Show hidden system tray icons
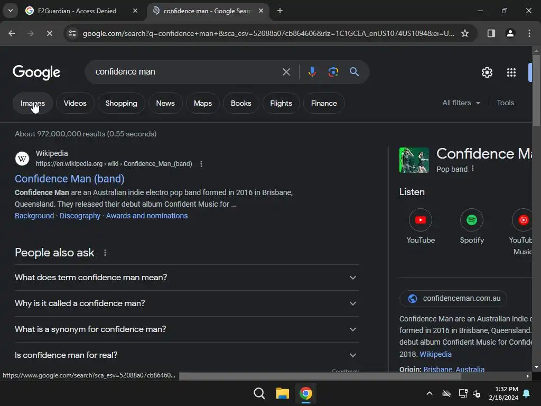 pyautogui.click(x=429, y=393)
